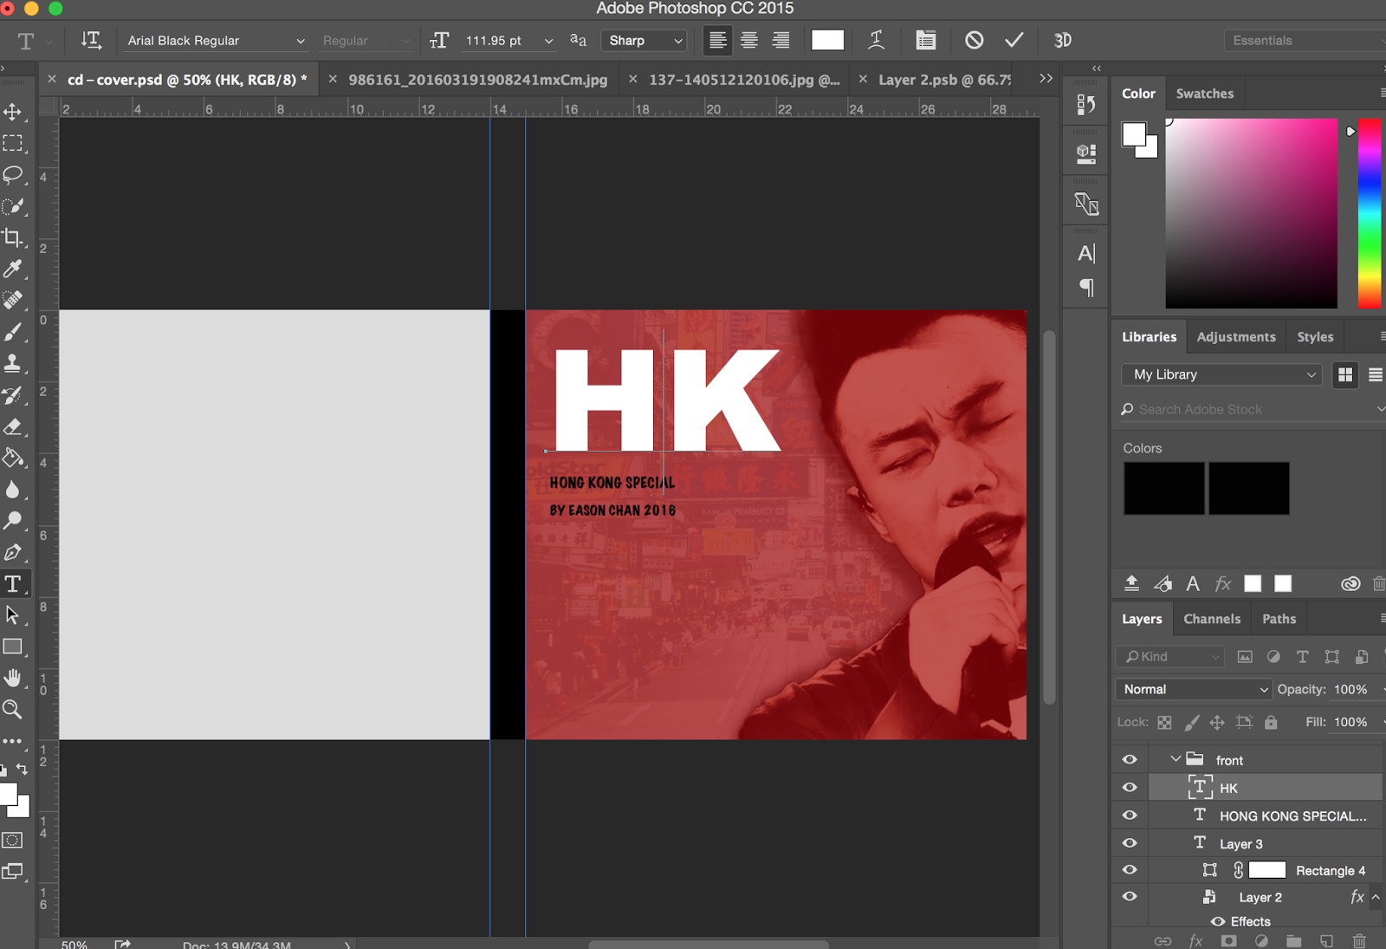Select the Clone Stamp tool

[x=13, y=363]
